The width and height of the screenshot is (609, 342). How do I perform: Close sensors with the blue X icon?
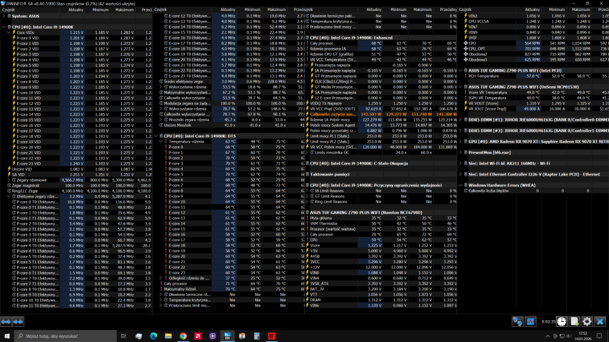600,321
